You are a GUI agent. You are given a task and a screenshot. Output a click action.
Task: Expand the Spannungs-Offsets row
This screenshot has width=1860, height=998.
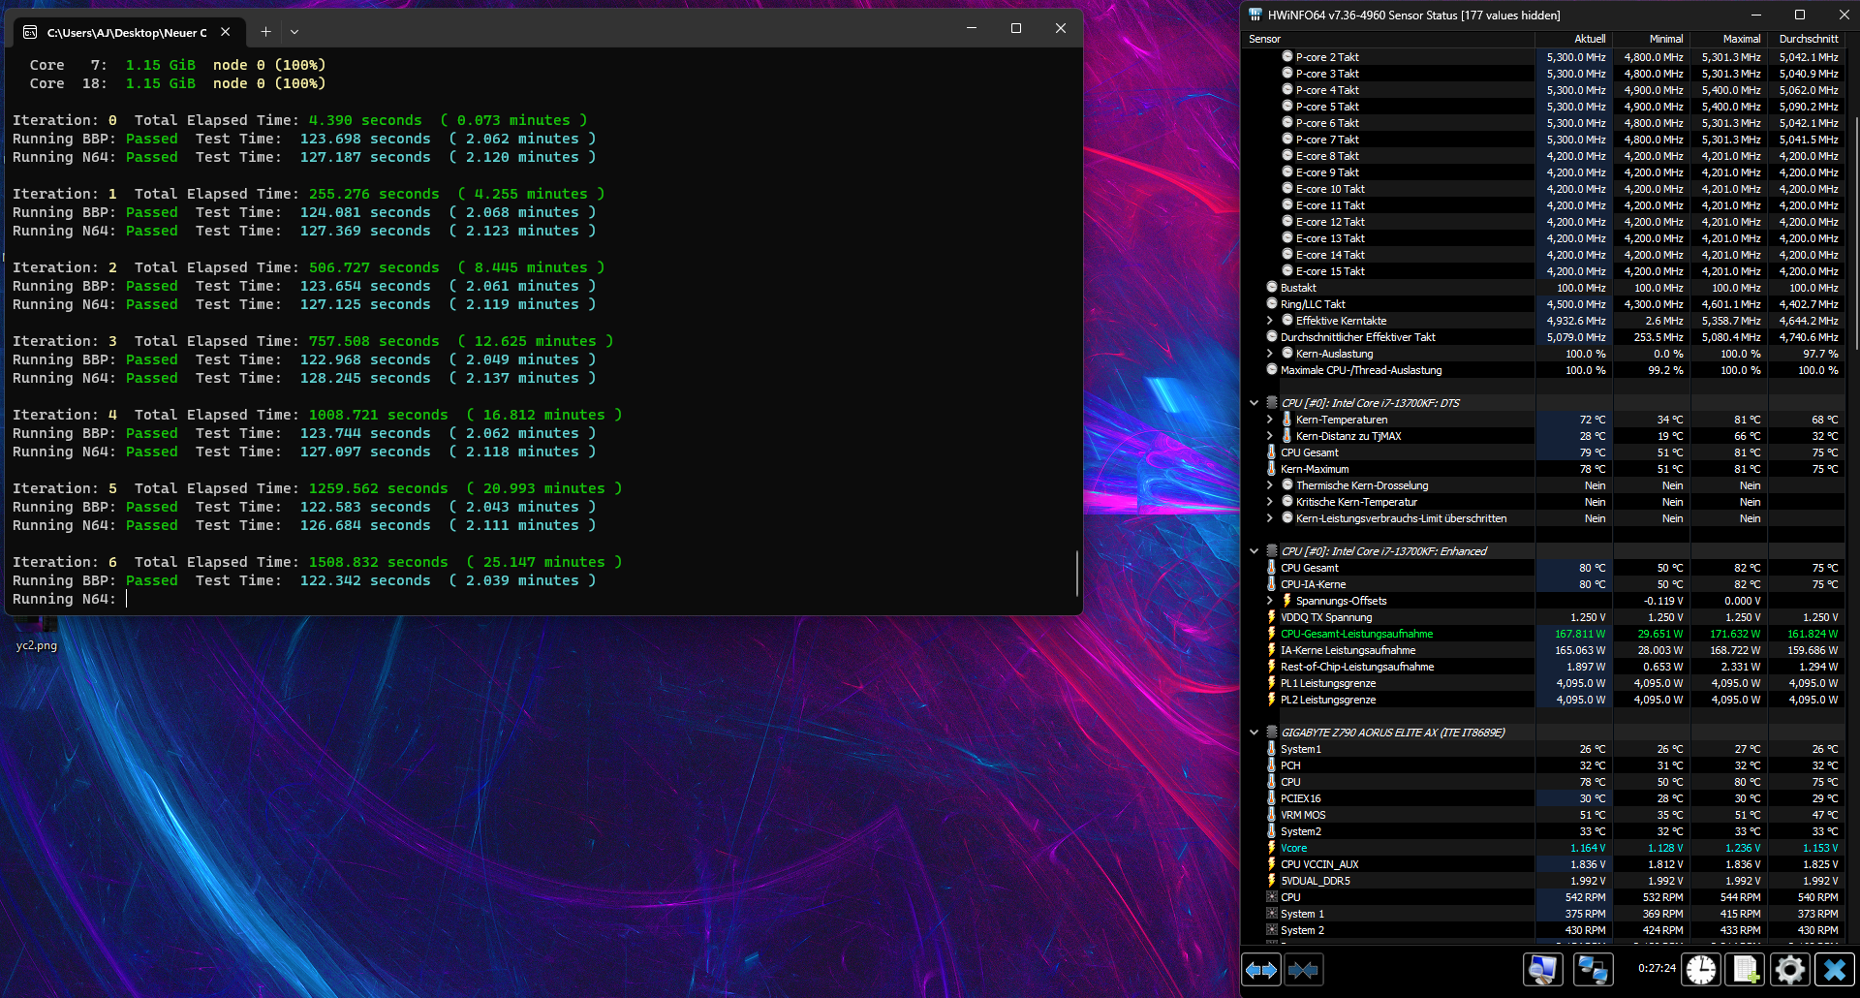pyautogui.click(x=1270, y=600)
